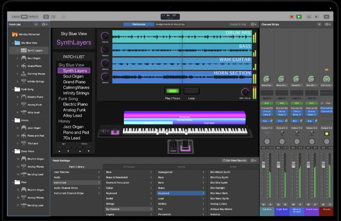
Task: Click the plus button in Channel Strips header
Action: [319, 25]
